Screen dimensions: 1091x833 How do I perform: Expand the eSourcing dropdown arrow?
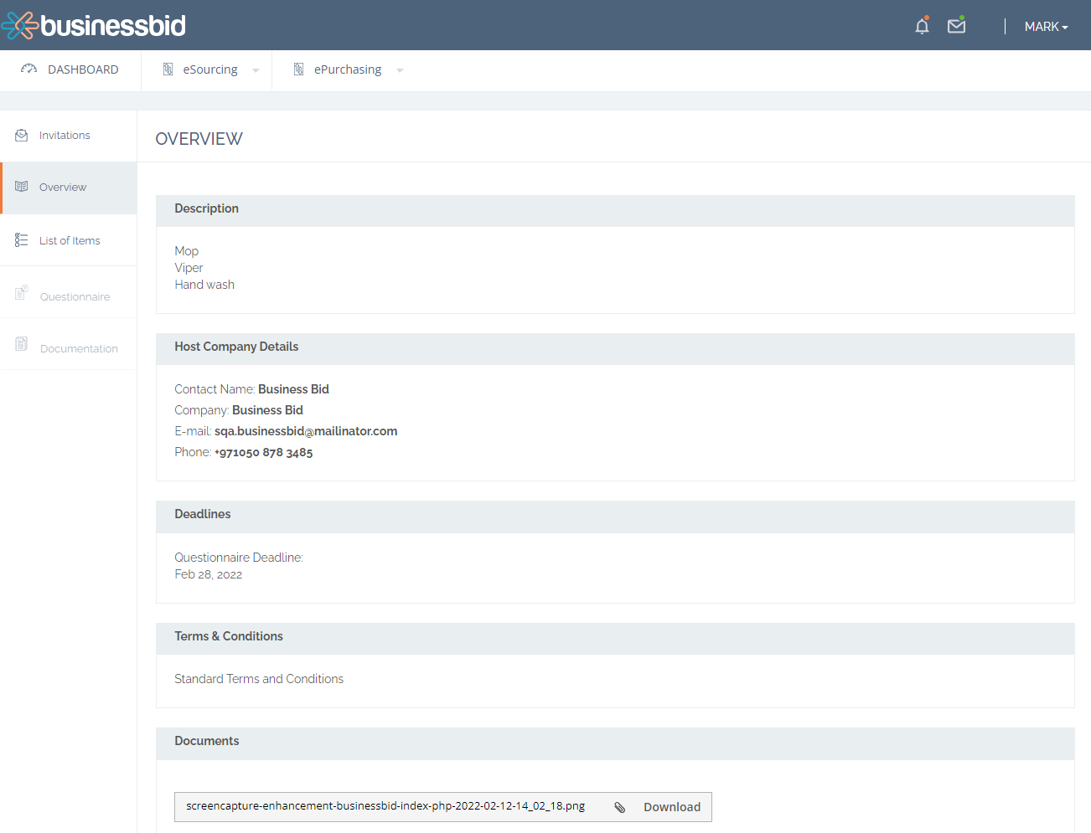(x=256, y=70)
